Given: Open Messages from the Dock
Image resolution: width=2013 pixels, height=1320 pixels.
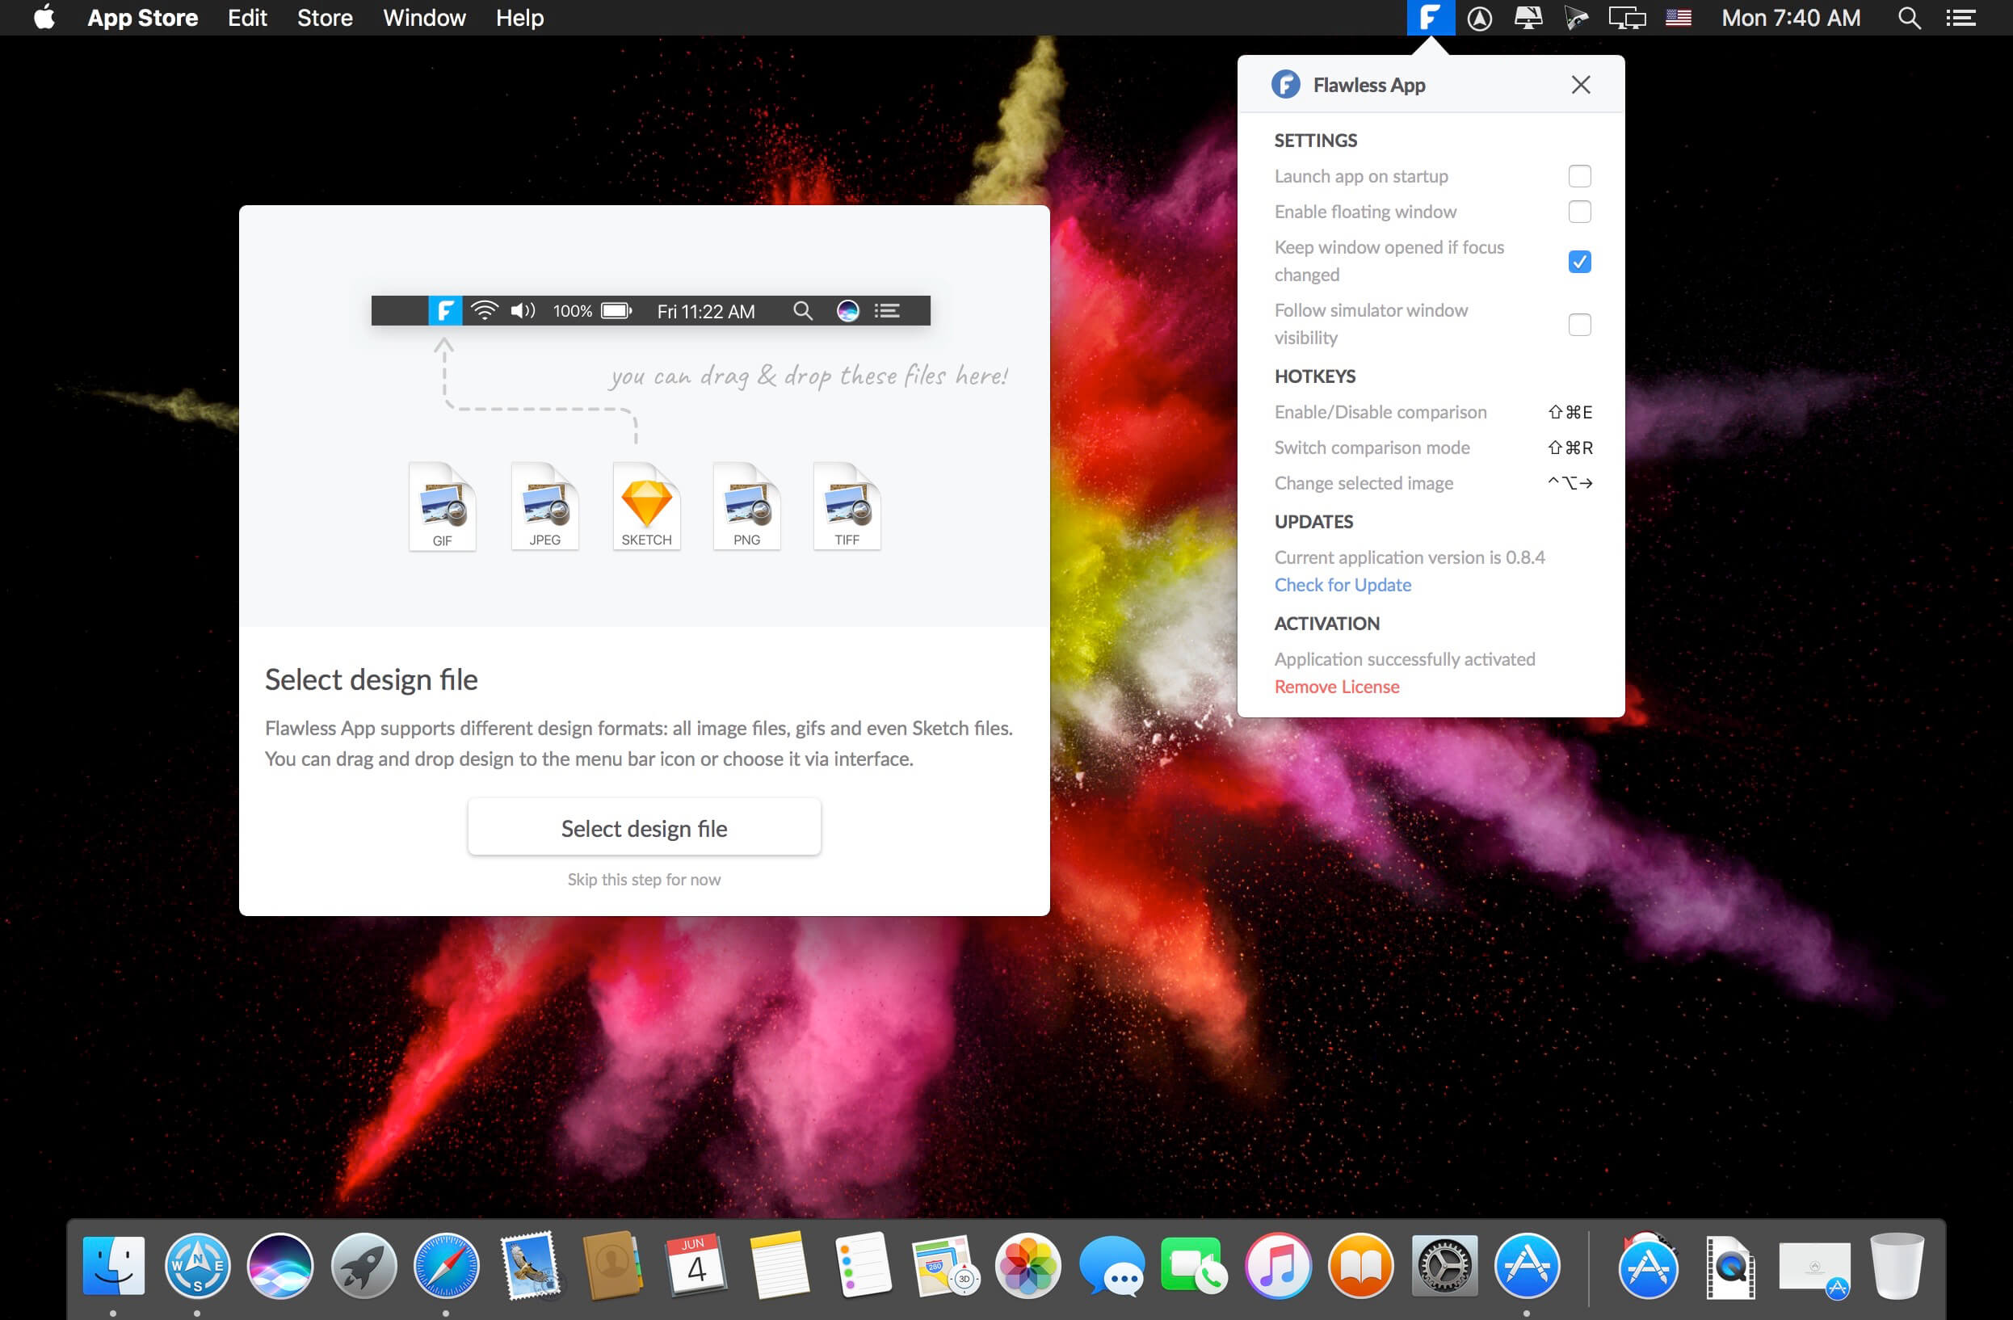Looking at the screenshot, I should coord(1112,1266).
